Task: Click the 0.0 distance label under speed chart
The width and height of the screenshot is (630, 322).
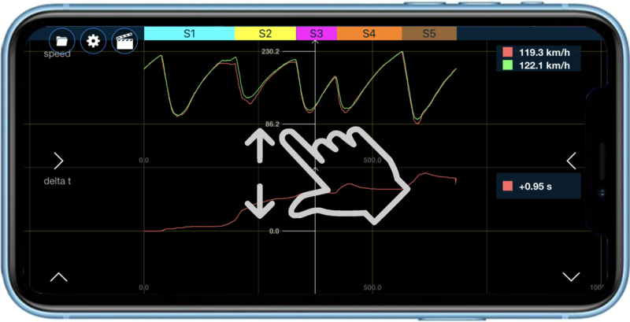Action: (143, 161)
